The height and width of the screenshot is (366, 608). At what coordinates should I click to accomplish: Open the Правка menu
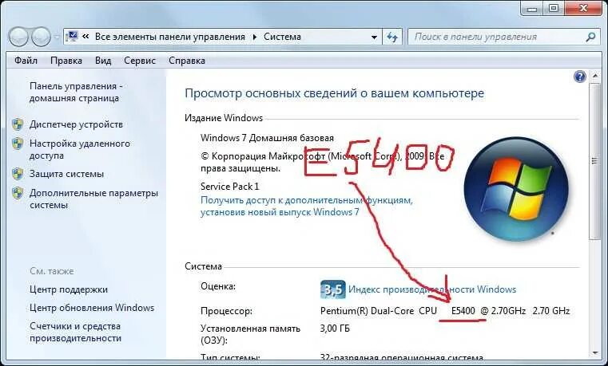[x=66, y=61]
